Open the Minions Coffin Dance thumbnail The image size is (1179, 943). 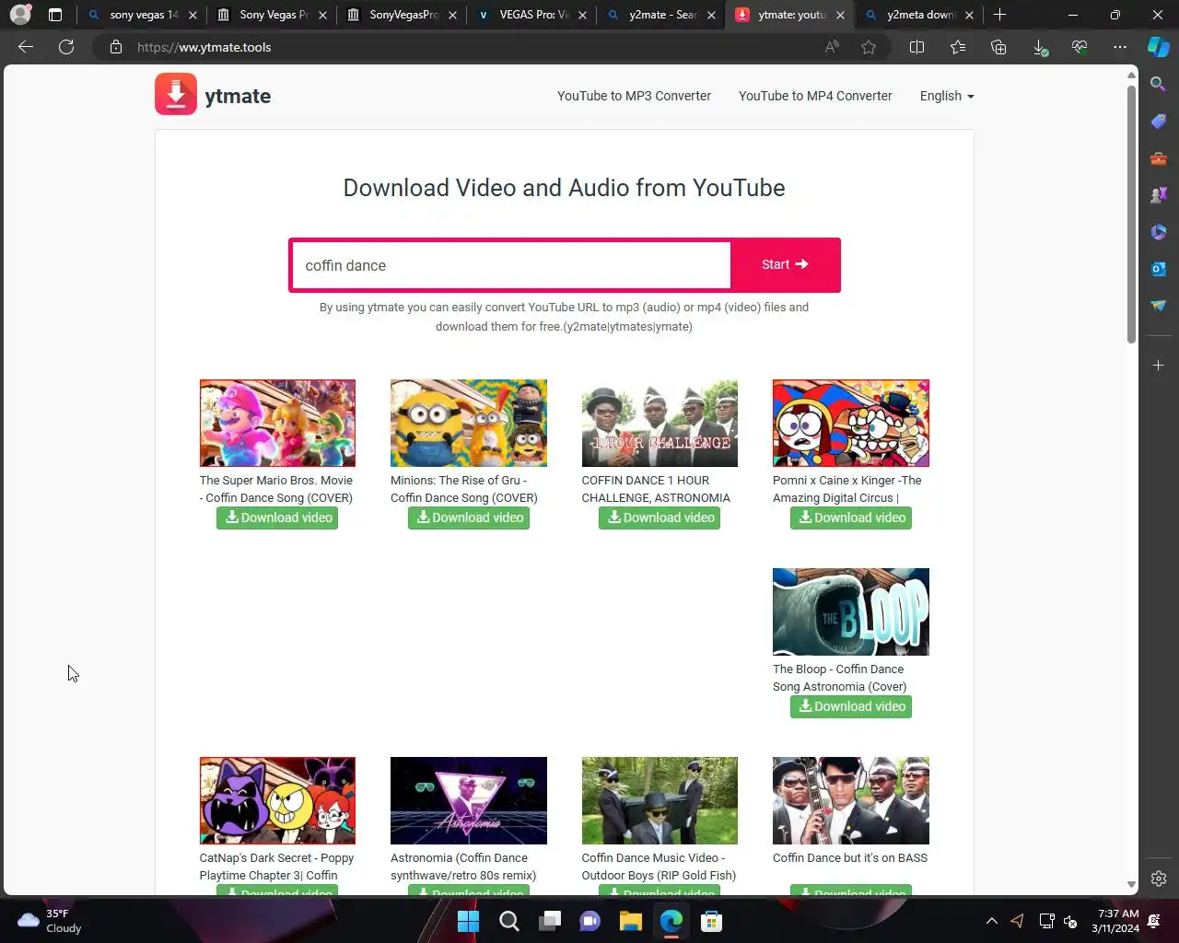point(469,423)
